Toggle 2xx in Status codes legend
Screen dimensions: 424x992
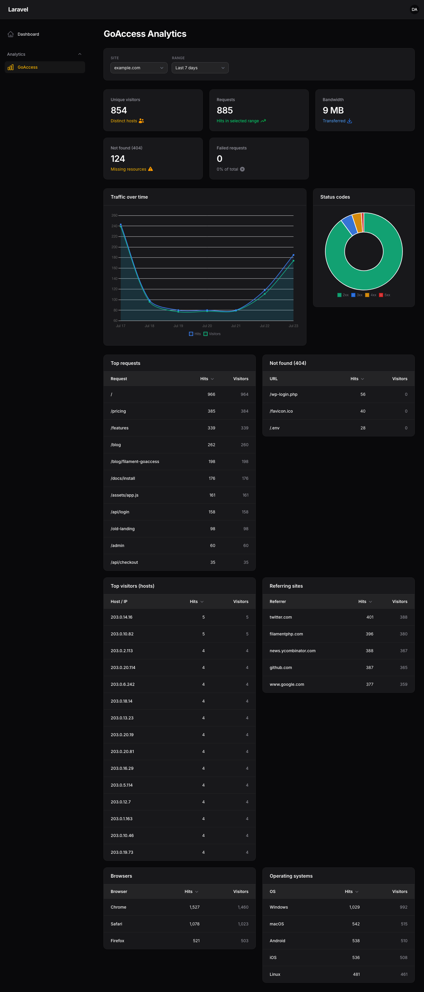(343, 295)
